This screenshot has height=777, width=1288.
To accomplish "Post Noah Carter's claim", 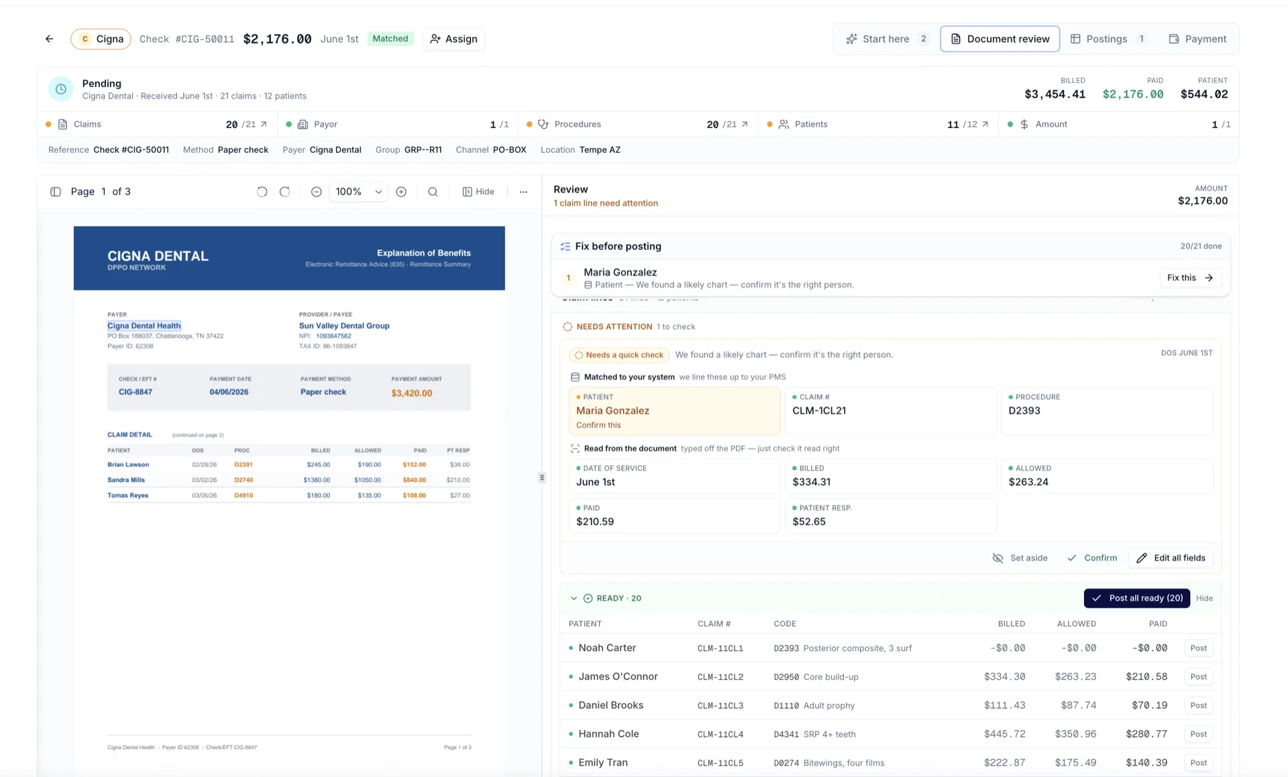I will (1198, 648).
